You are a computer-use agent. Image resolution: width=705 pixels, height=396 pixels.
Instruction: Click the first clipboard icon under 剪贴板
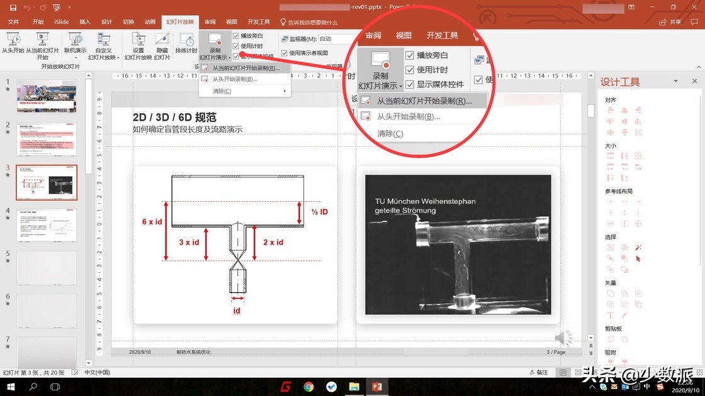click(611, 339)
